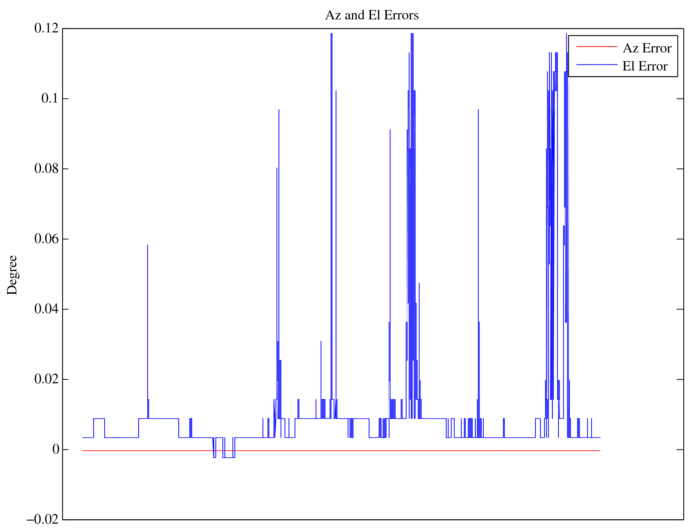
Task: Click the 0 y-axis tick label
Action: (x=56, y=449)
